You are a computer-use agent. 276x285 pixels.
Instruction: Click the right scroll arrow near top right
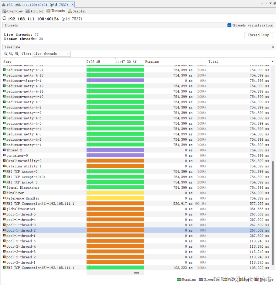pyautogui.click(x=266, y=3)
